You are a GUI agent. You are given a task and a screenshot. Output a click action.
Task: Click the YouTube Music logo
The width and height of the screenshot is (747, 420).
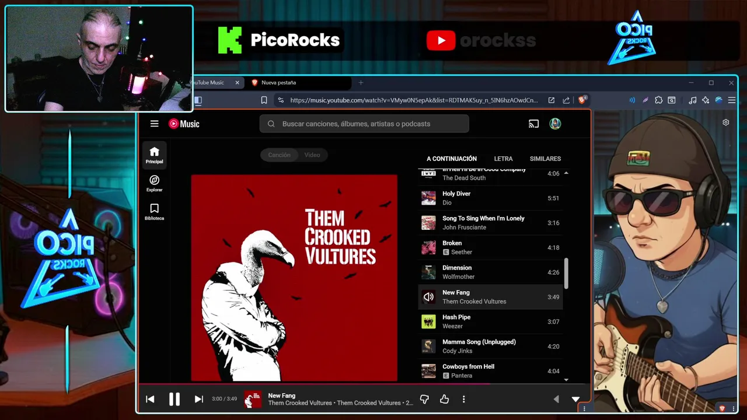pyautogui.click(x=184, y=124)
